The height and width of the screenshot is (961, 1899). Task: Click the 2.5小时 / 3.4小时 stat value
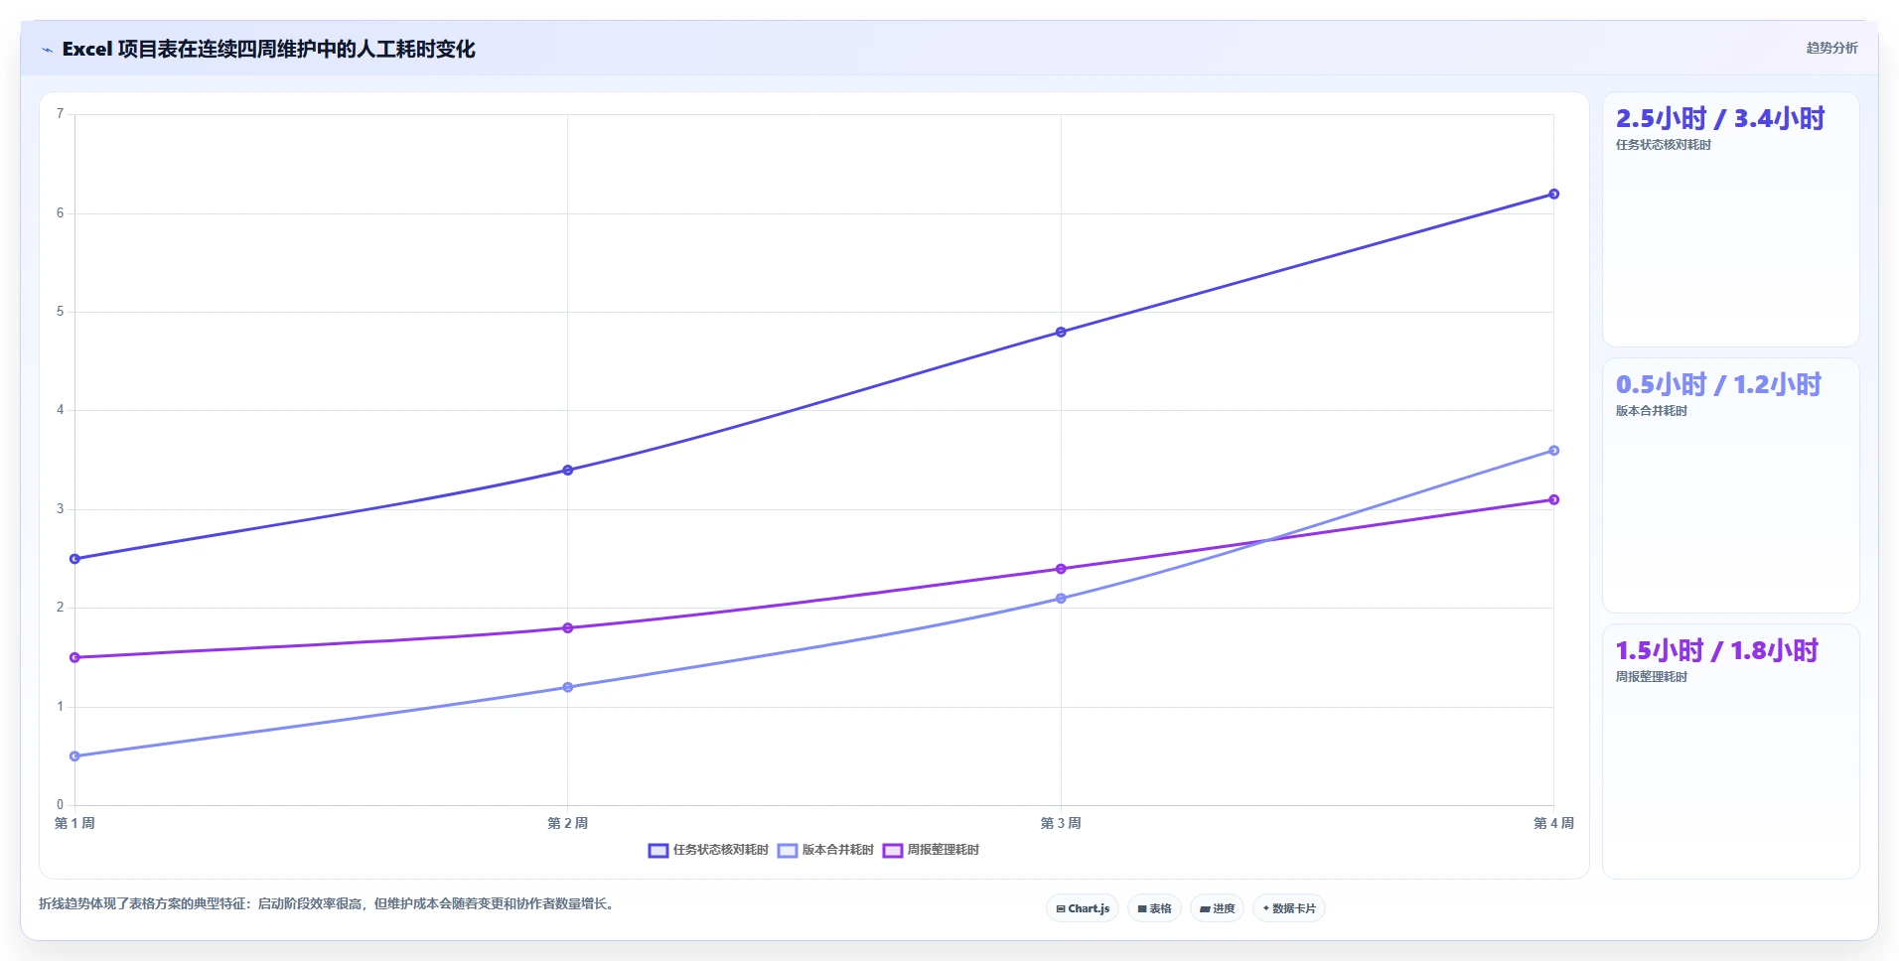pos(1720,118)
